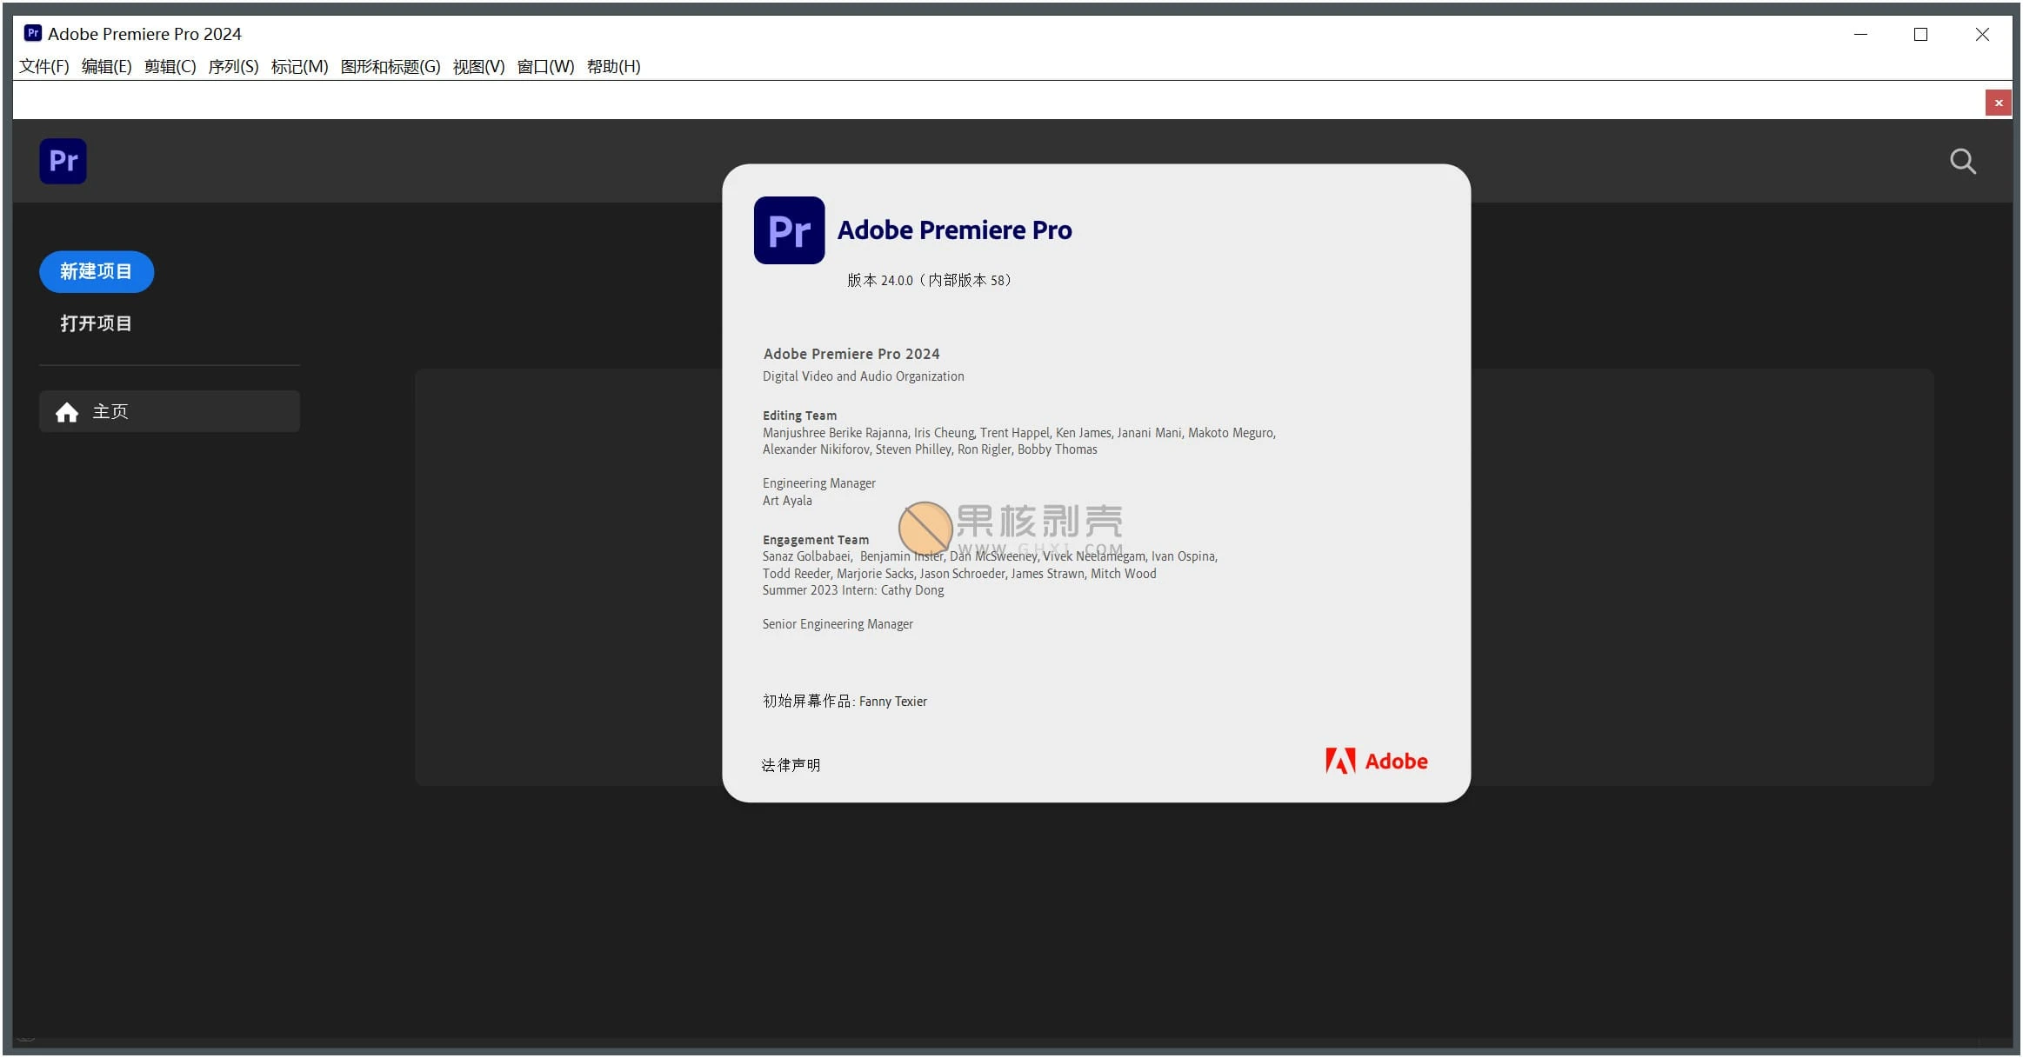Click the Pr icon in the about dialog
The image size is (2023, 1058).
pyautogui.click(x=788, y=230)
